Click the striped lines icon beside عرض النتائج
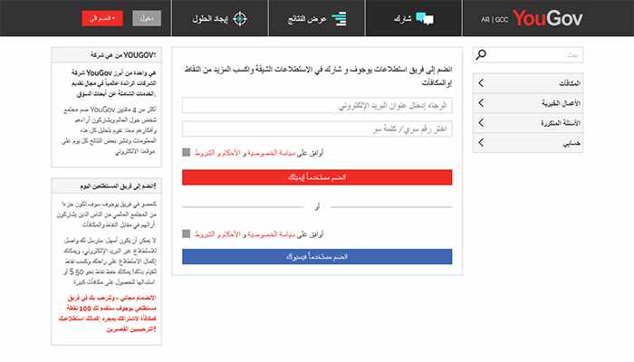This screenshot has width=634, height=362. (x=340, y=19)
